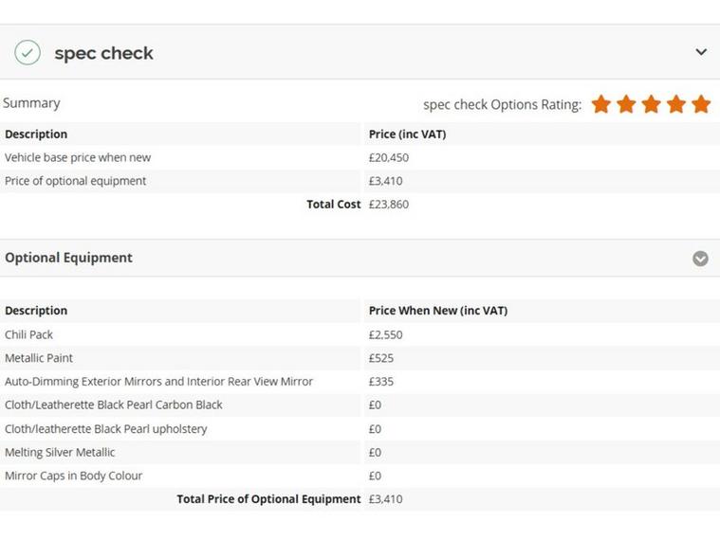Collapse the Optional Equipment round arrow

pyautogui.click(x=700, y=259)
